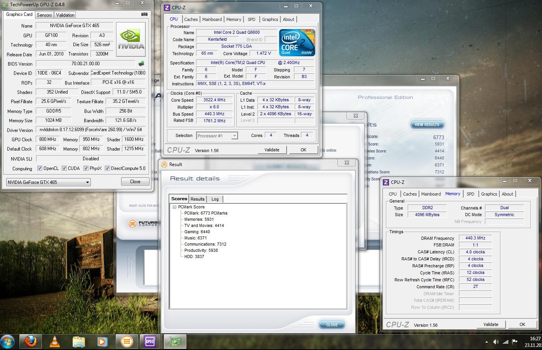Select the 'Memories: 5931' tree row
Image resolution: width=542 pixels, height=350 pixels.
199,219
